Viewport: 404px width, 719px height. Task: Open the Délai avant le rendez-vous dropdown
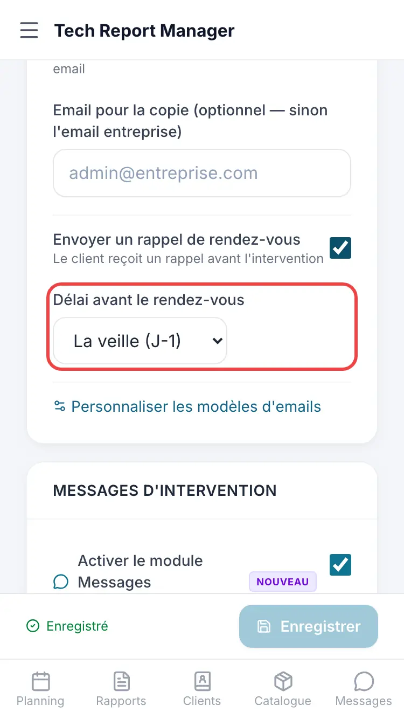(x=140, y=341)
